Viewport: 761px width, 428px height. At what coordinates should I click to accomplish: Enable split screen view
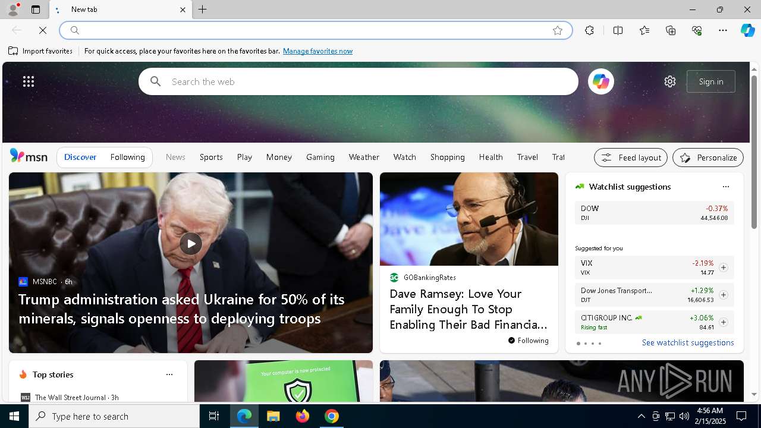point(618,30)
